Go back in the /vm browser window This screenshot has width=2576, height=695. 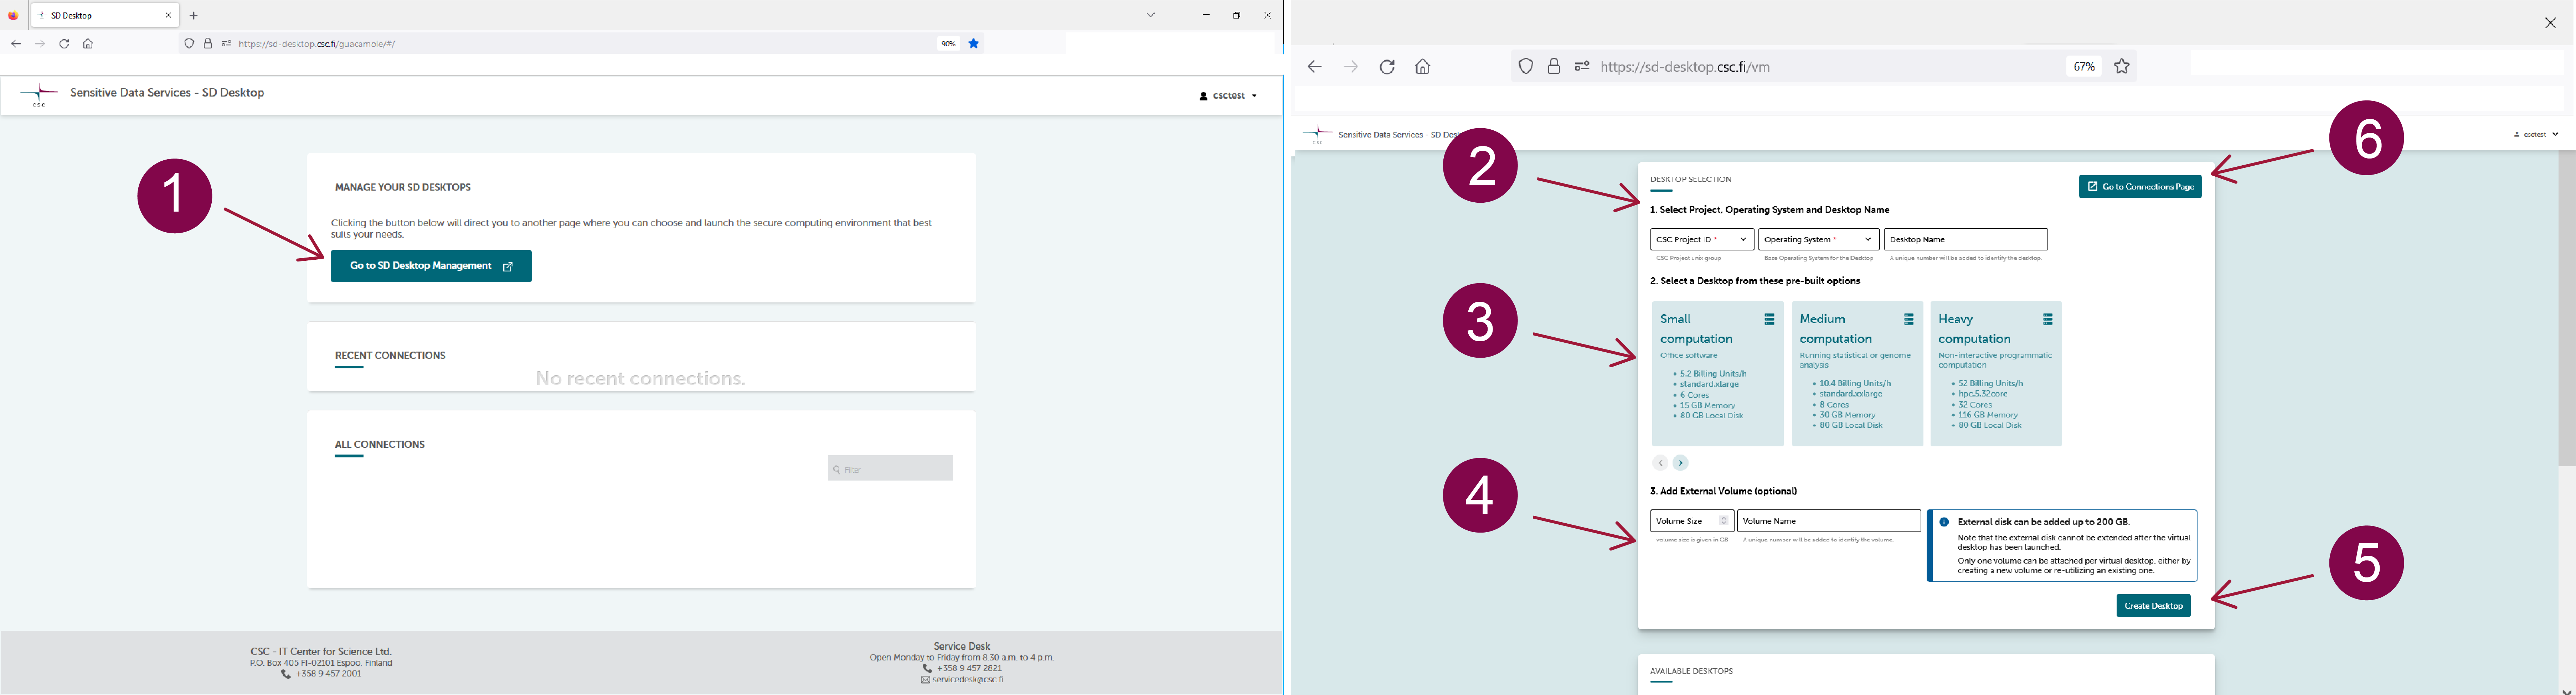click(1315, 67)
